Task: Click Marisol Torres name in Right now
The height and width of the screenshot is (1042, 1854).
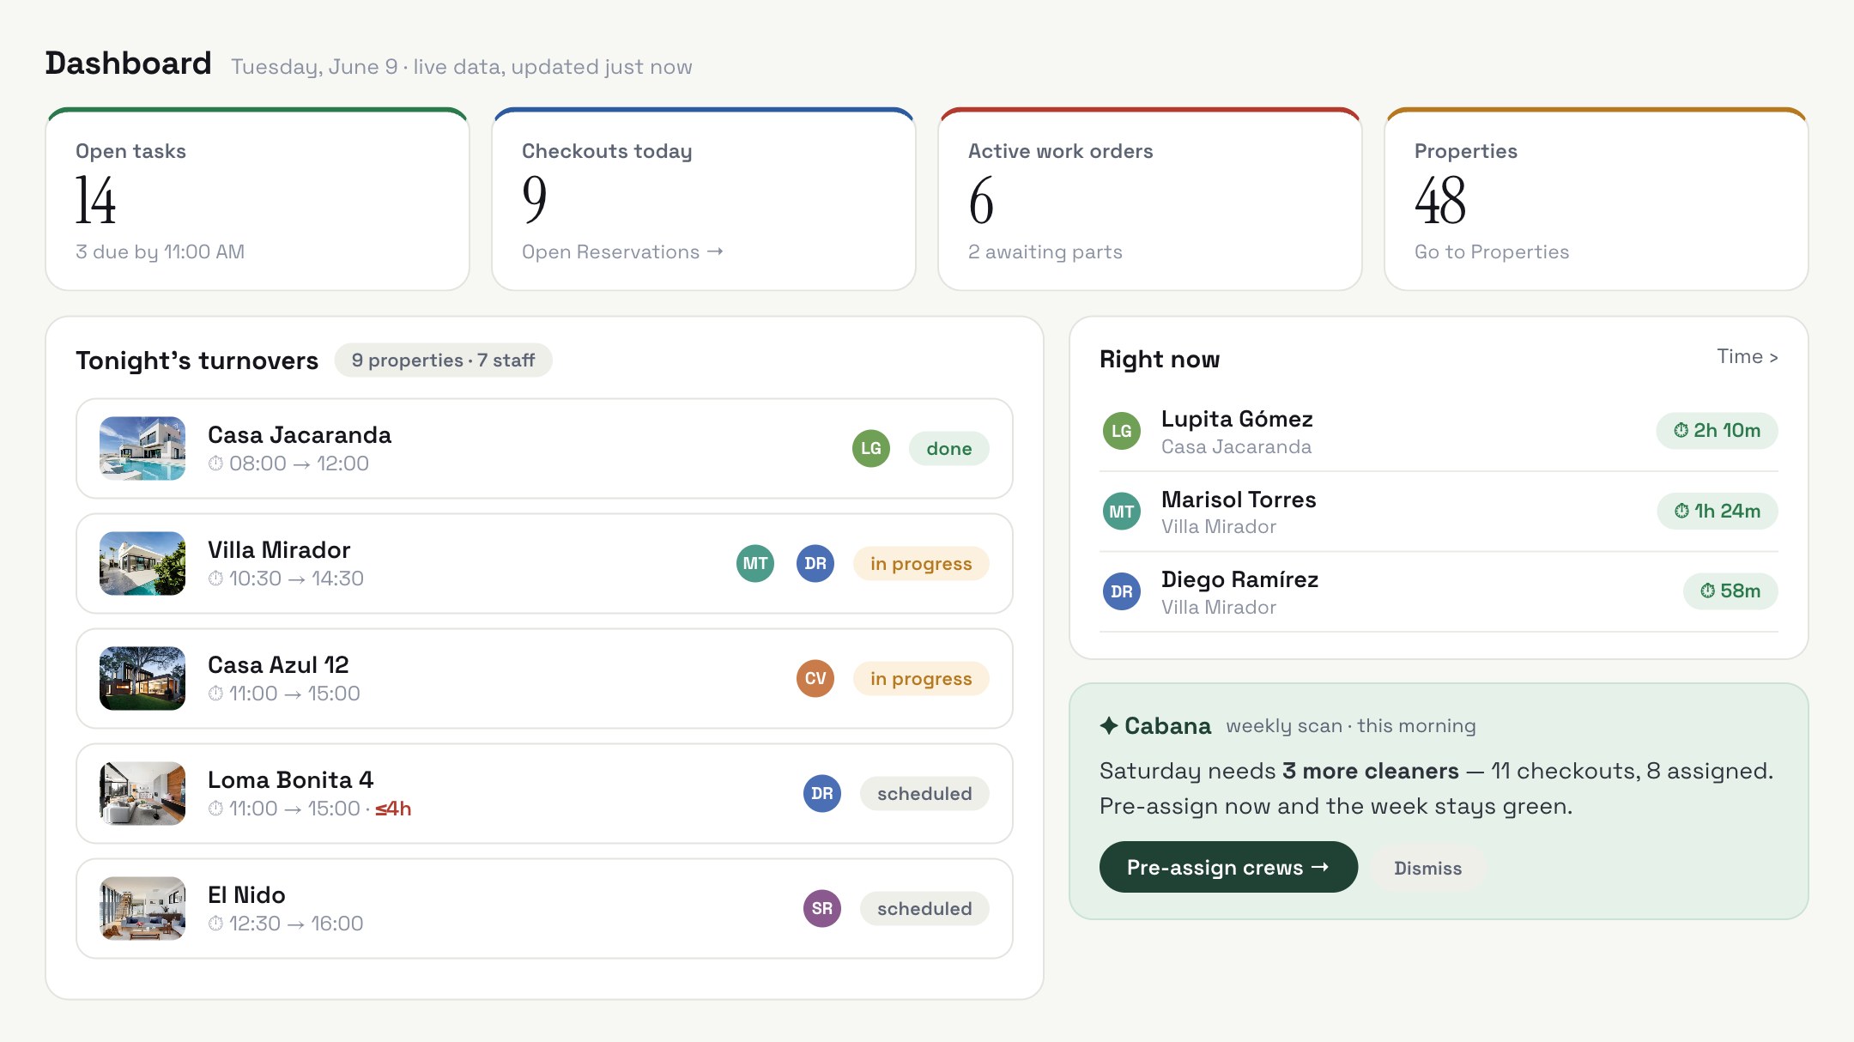Action: click(1239, 500)
